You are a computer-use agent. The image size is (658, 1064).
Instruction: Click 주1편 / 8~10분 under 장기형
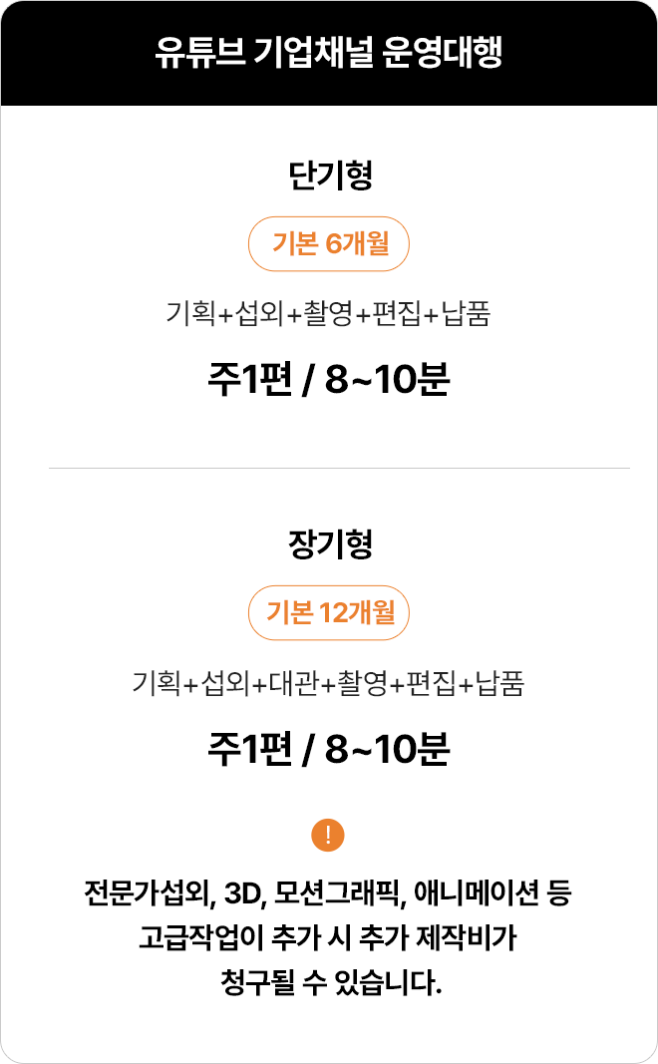(x=329, y=749)
